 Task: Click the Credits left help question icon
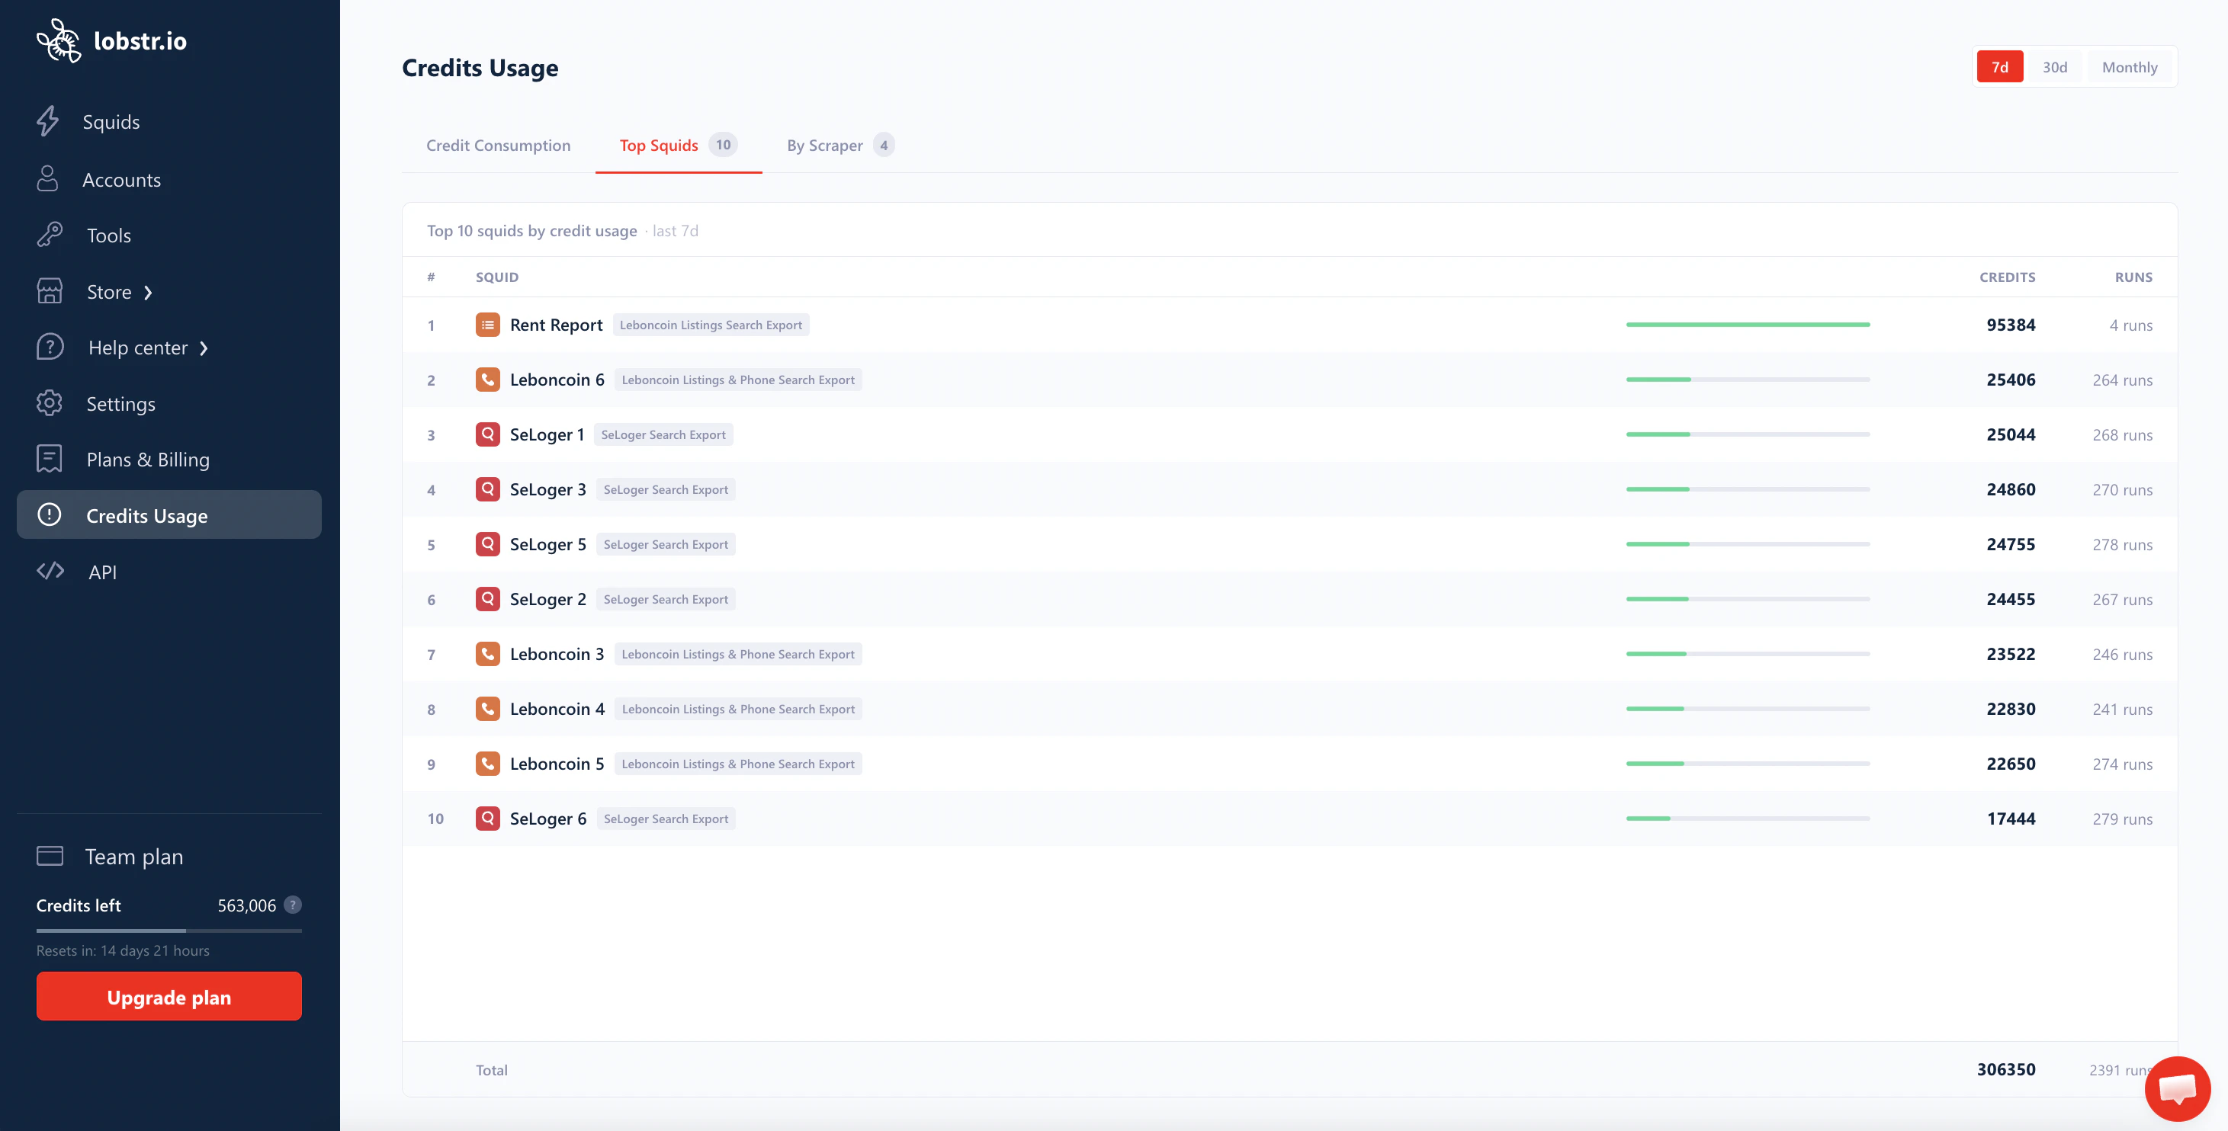tap(294, 905)
